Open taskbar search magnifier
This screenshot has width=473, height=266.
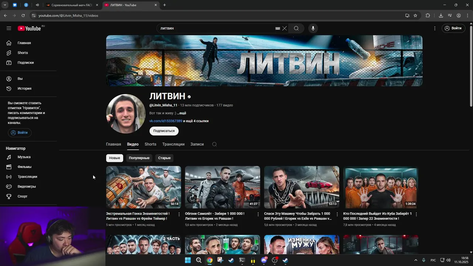click(x=198, y=260)
